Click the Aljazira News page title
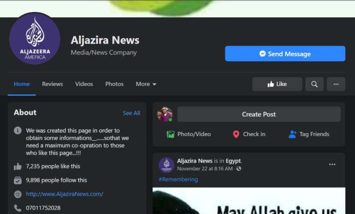This screenshot has width=355, height=214. pyautogui.click(x=105, y=40)
